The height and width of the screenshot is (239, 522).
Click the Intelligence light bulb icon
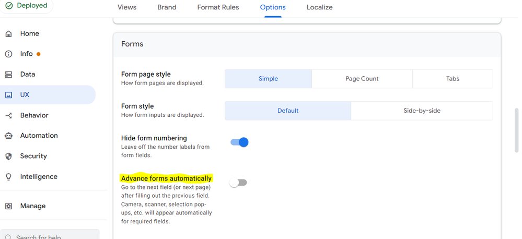9,177
